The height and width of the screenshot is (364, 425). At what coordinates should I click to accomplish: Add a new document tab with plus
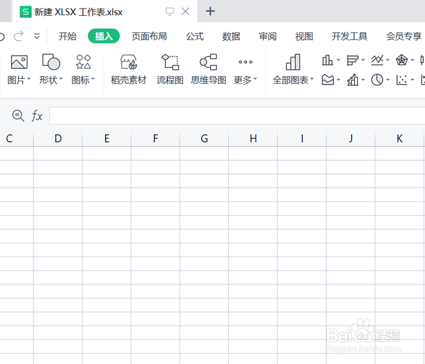[210, 12]
